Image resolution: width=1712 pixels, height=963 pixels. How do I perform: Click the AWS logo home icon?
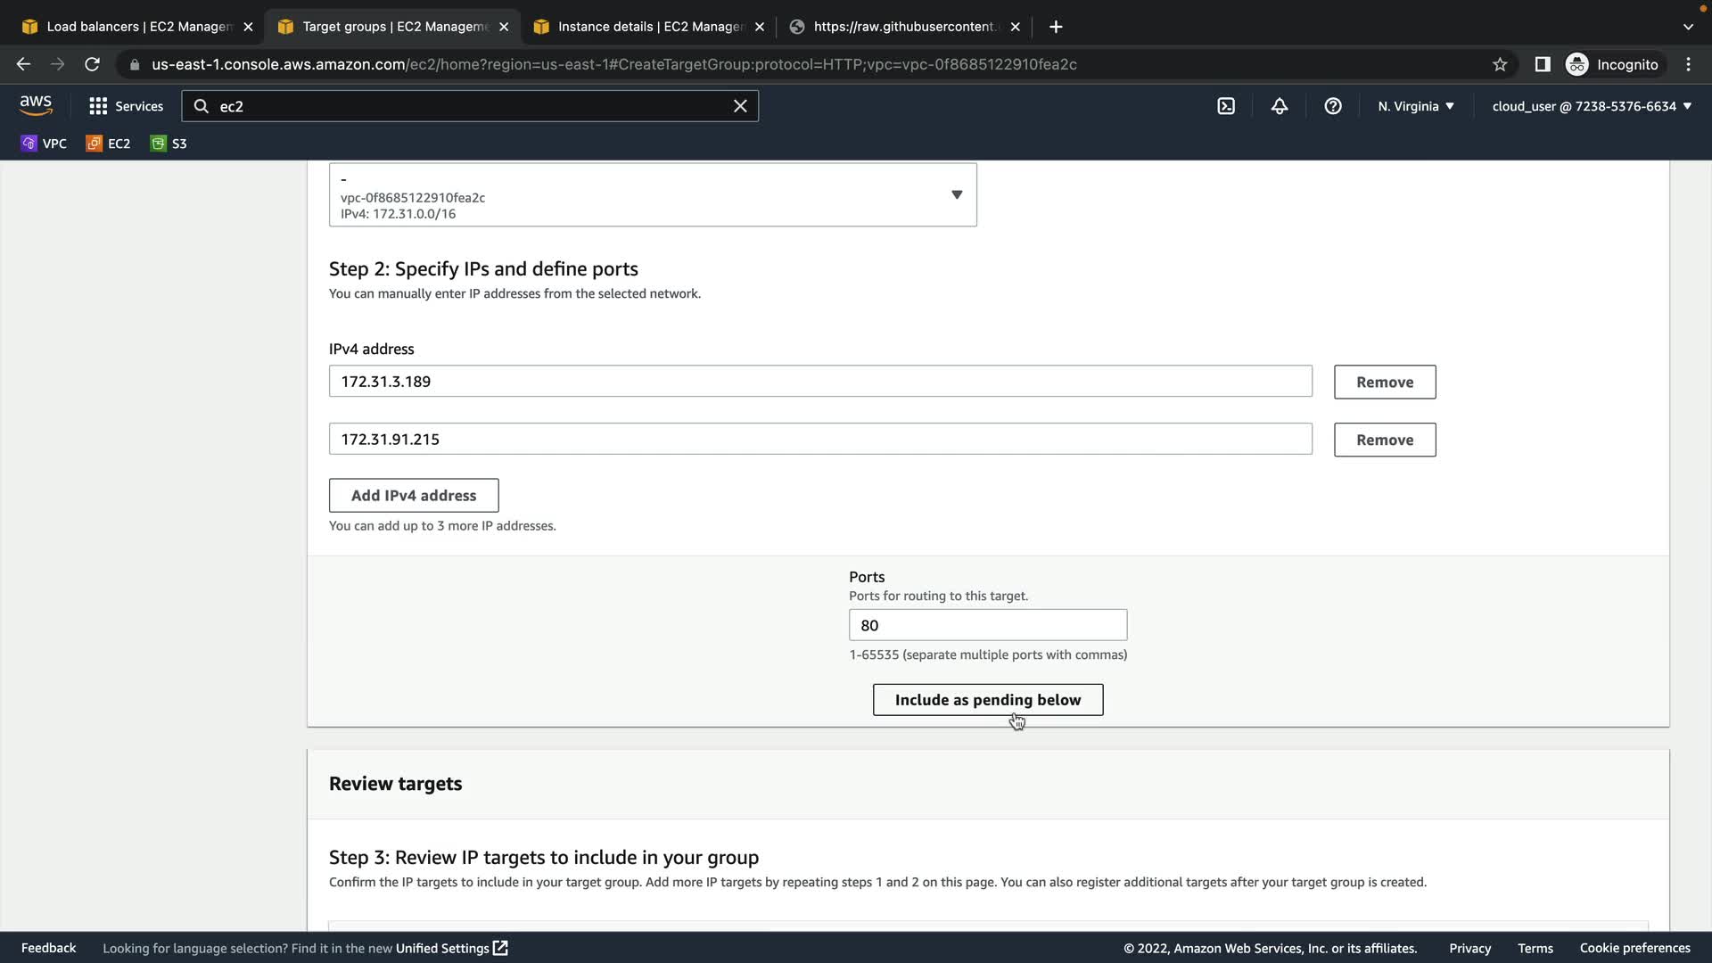tap(36, 105)
